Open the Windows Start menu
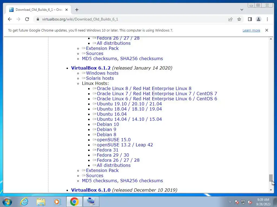The image size is (277, 207). click(7, 202)
